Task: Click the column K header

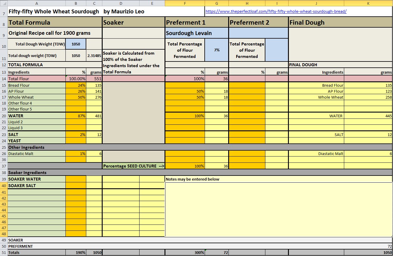Action: [x=368, y=3]
